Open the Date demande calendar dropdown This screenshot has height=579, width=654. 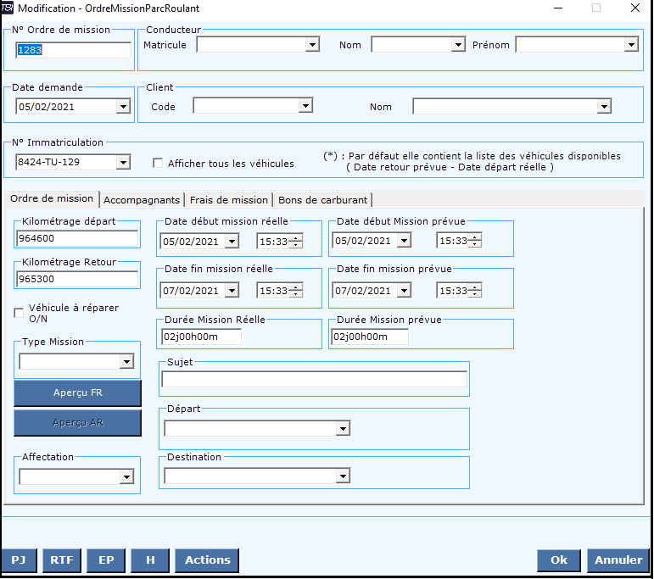tap(123, 107)
